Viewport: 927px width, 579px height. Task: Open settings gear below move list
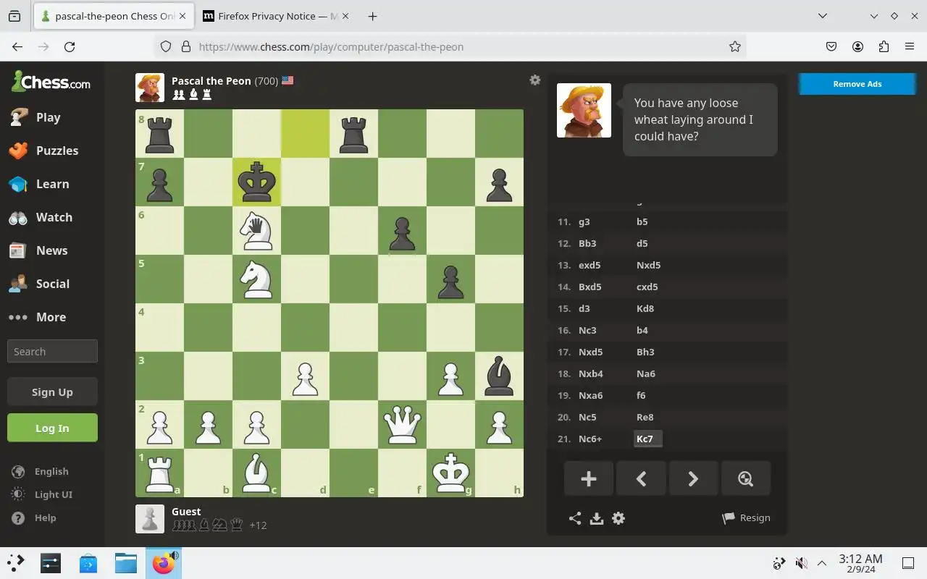point(618,518)
